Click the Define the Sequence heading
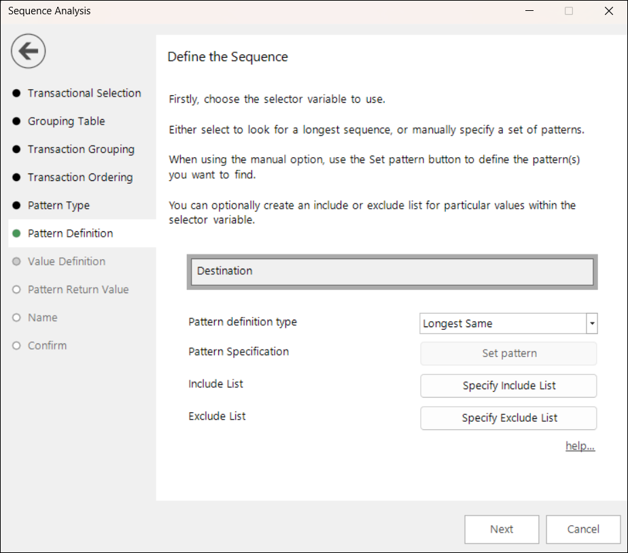 [x=228, y=57]
